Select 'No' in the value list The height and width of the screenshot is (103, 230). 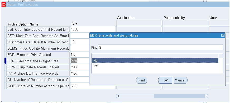[x=155, y=60]
